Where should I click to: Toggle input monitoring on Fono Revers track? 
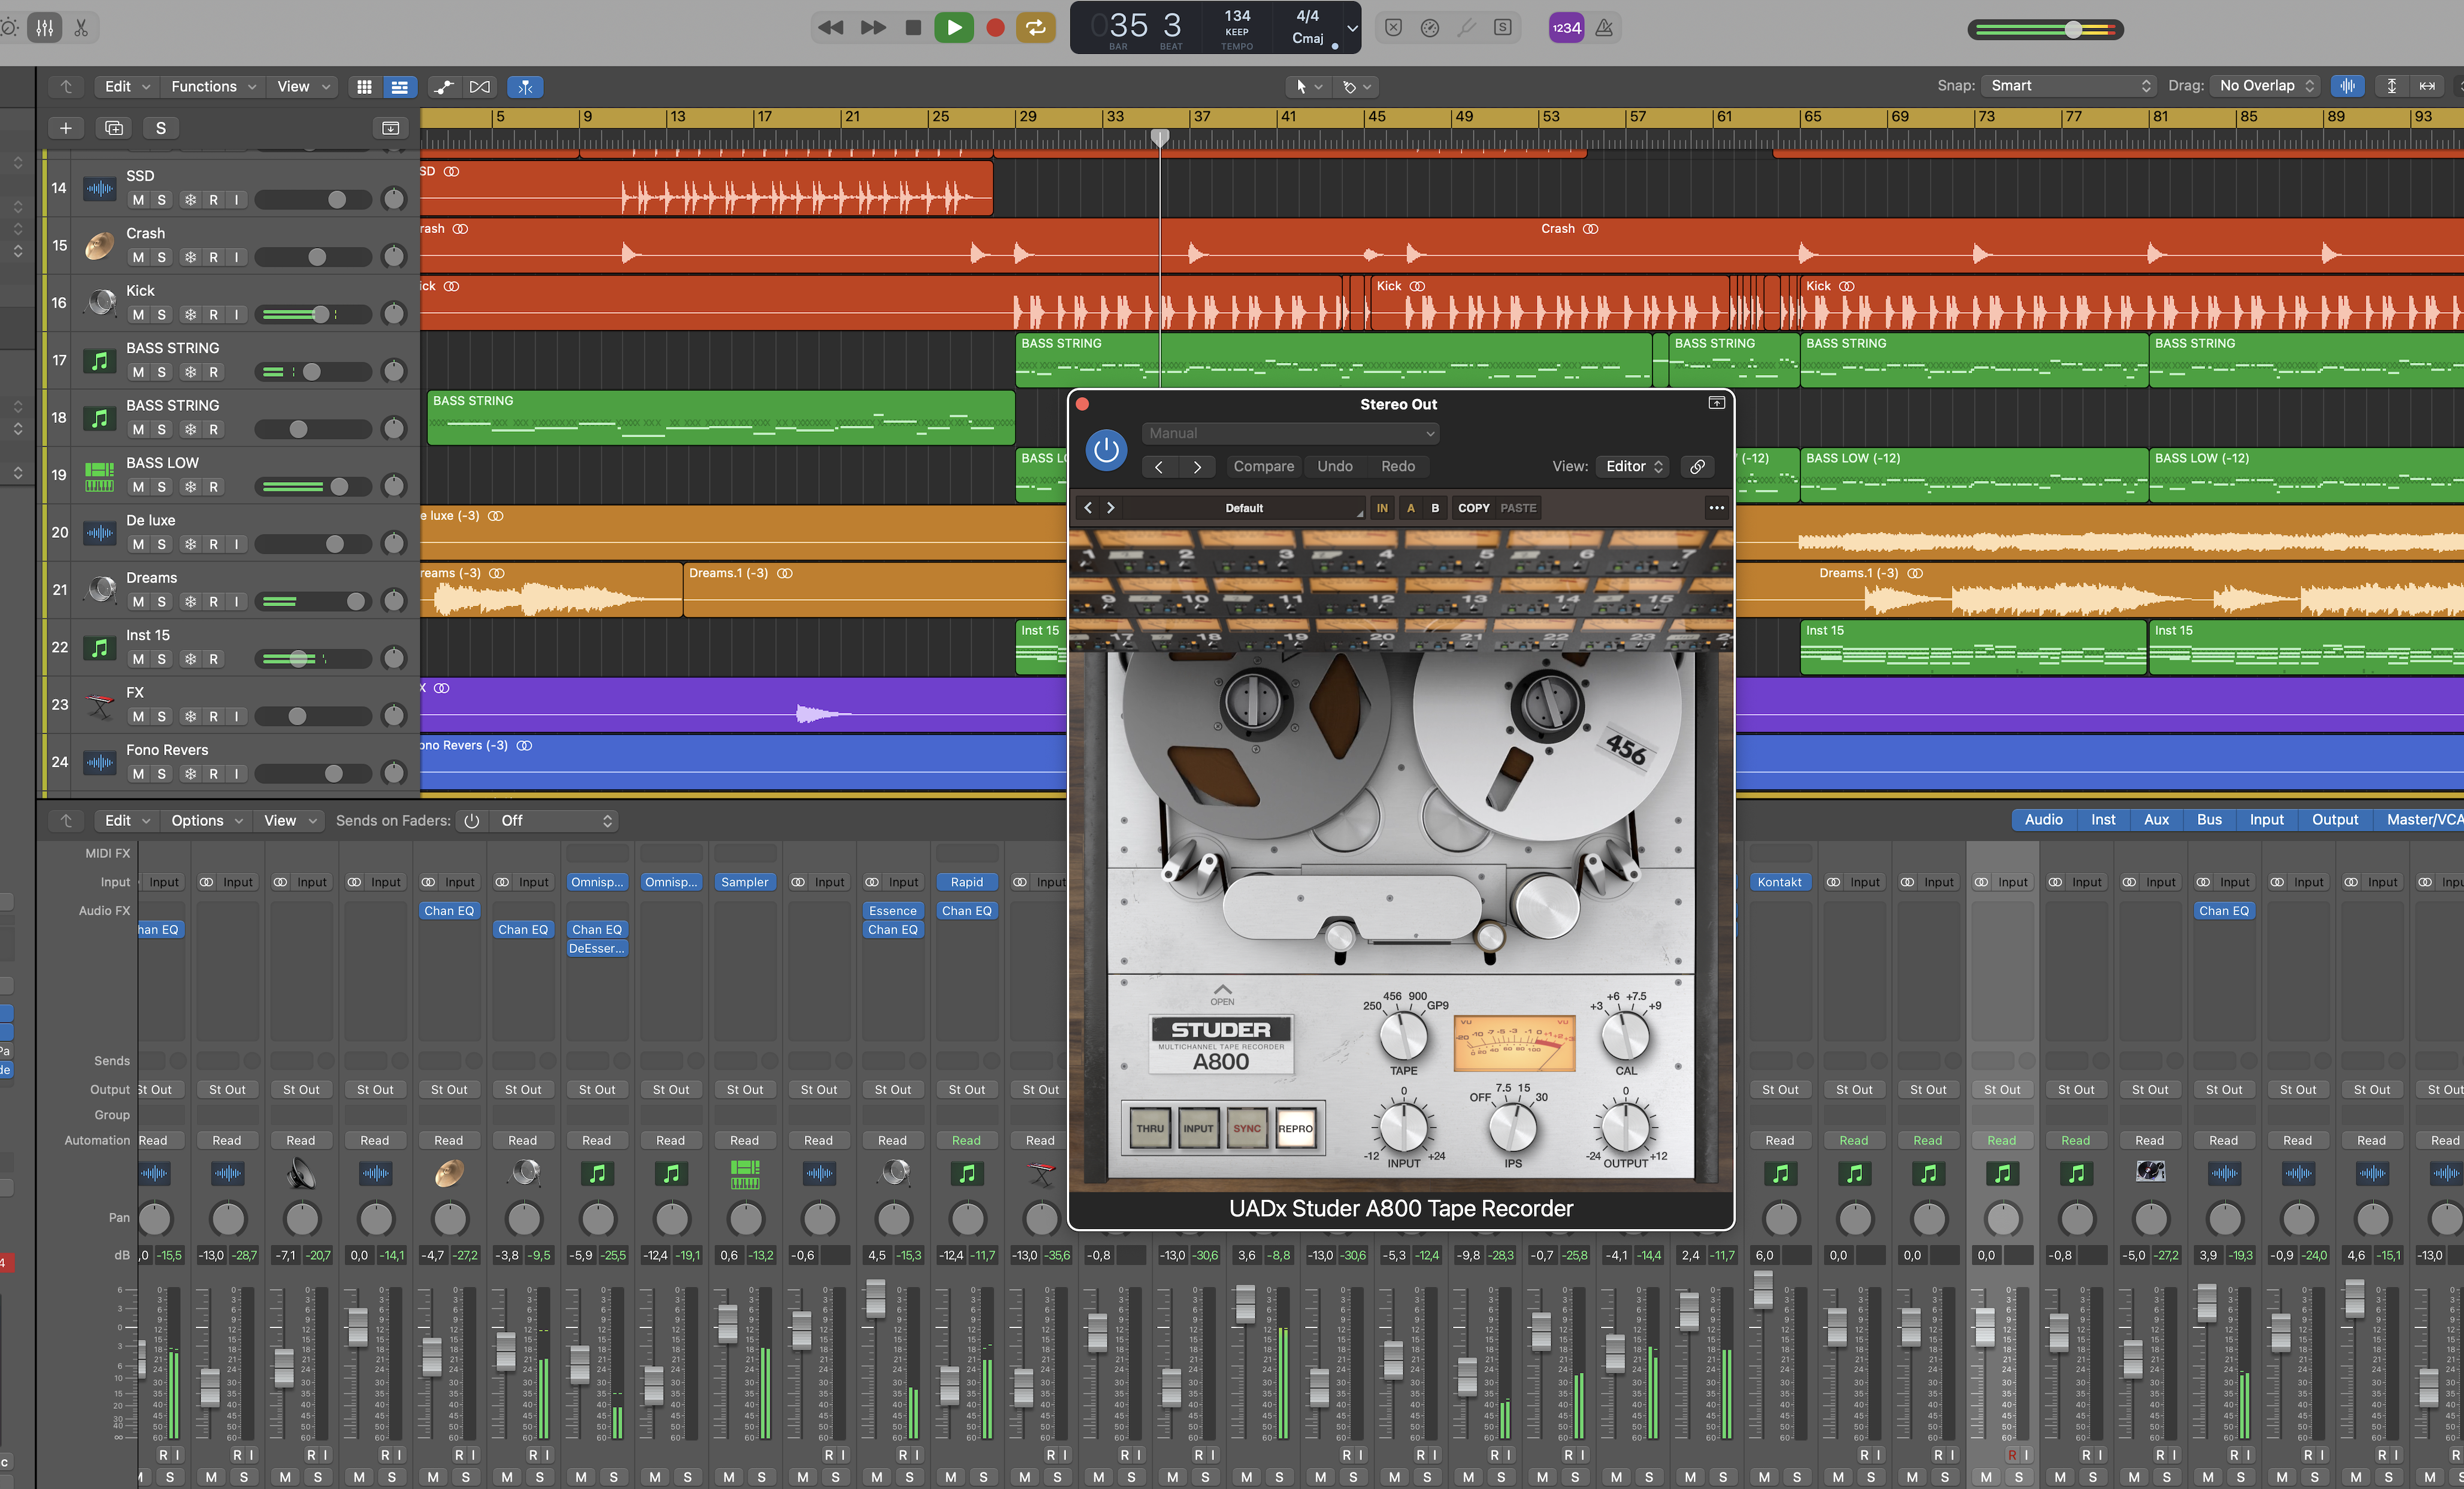[236, 774]
